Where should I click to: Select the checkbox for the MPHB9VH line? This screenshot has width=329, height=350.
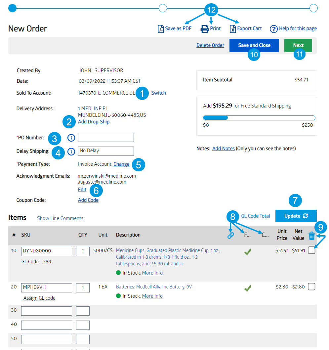click(311, 286)
